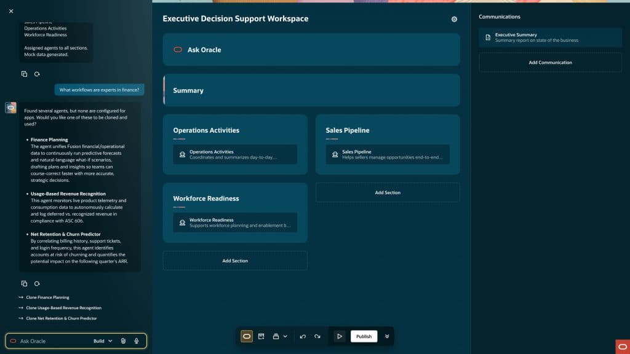The width and height of the screenshot is (630, 354).
Task: Undo the last change
Action: click(x=303, y=336)
